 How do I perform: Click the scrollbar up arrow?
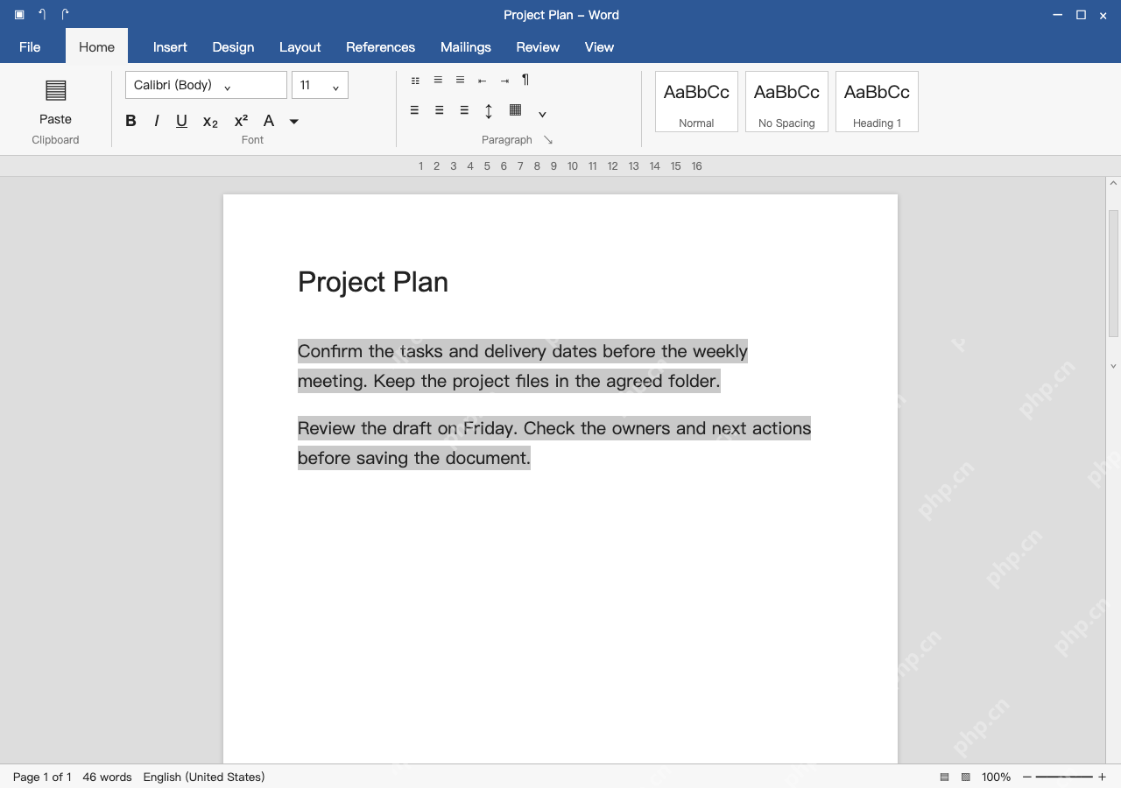tap(1114, 184)
